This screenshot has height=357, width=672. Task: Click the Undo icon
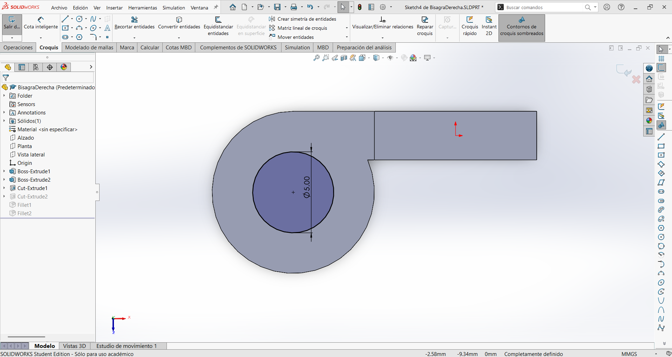point(310,7)
